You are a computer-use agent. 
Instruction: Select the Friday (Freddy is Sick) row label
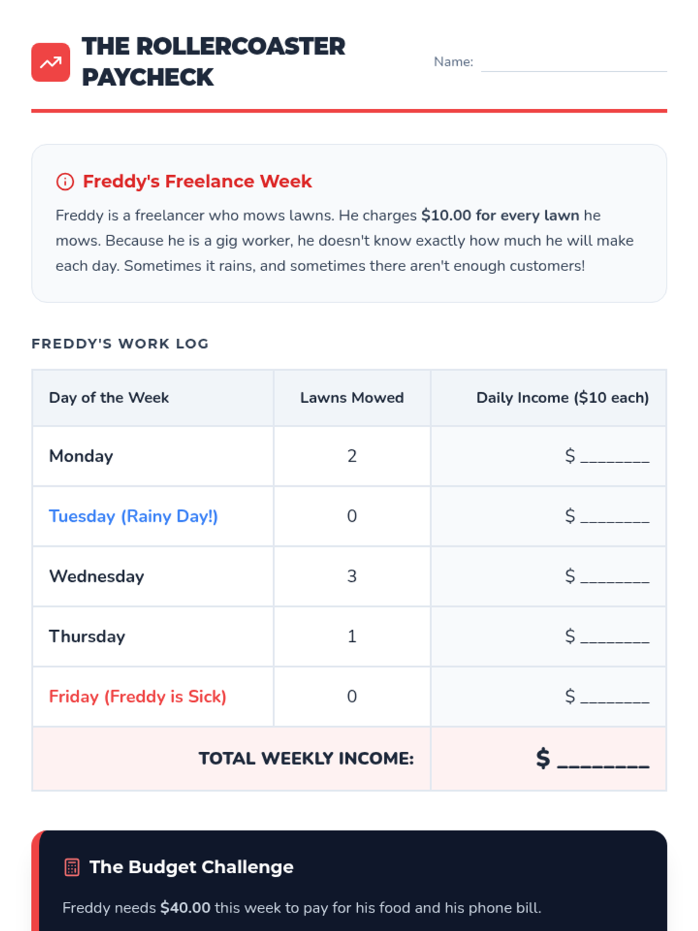tap(137, 697)
